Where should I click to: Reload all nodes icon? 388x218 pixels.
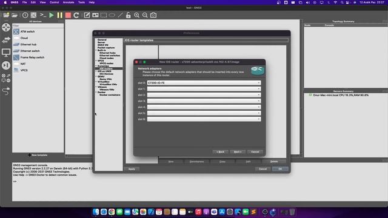76,15
